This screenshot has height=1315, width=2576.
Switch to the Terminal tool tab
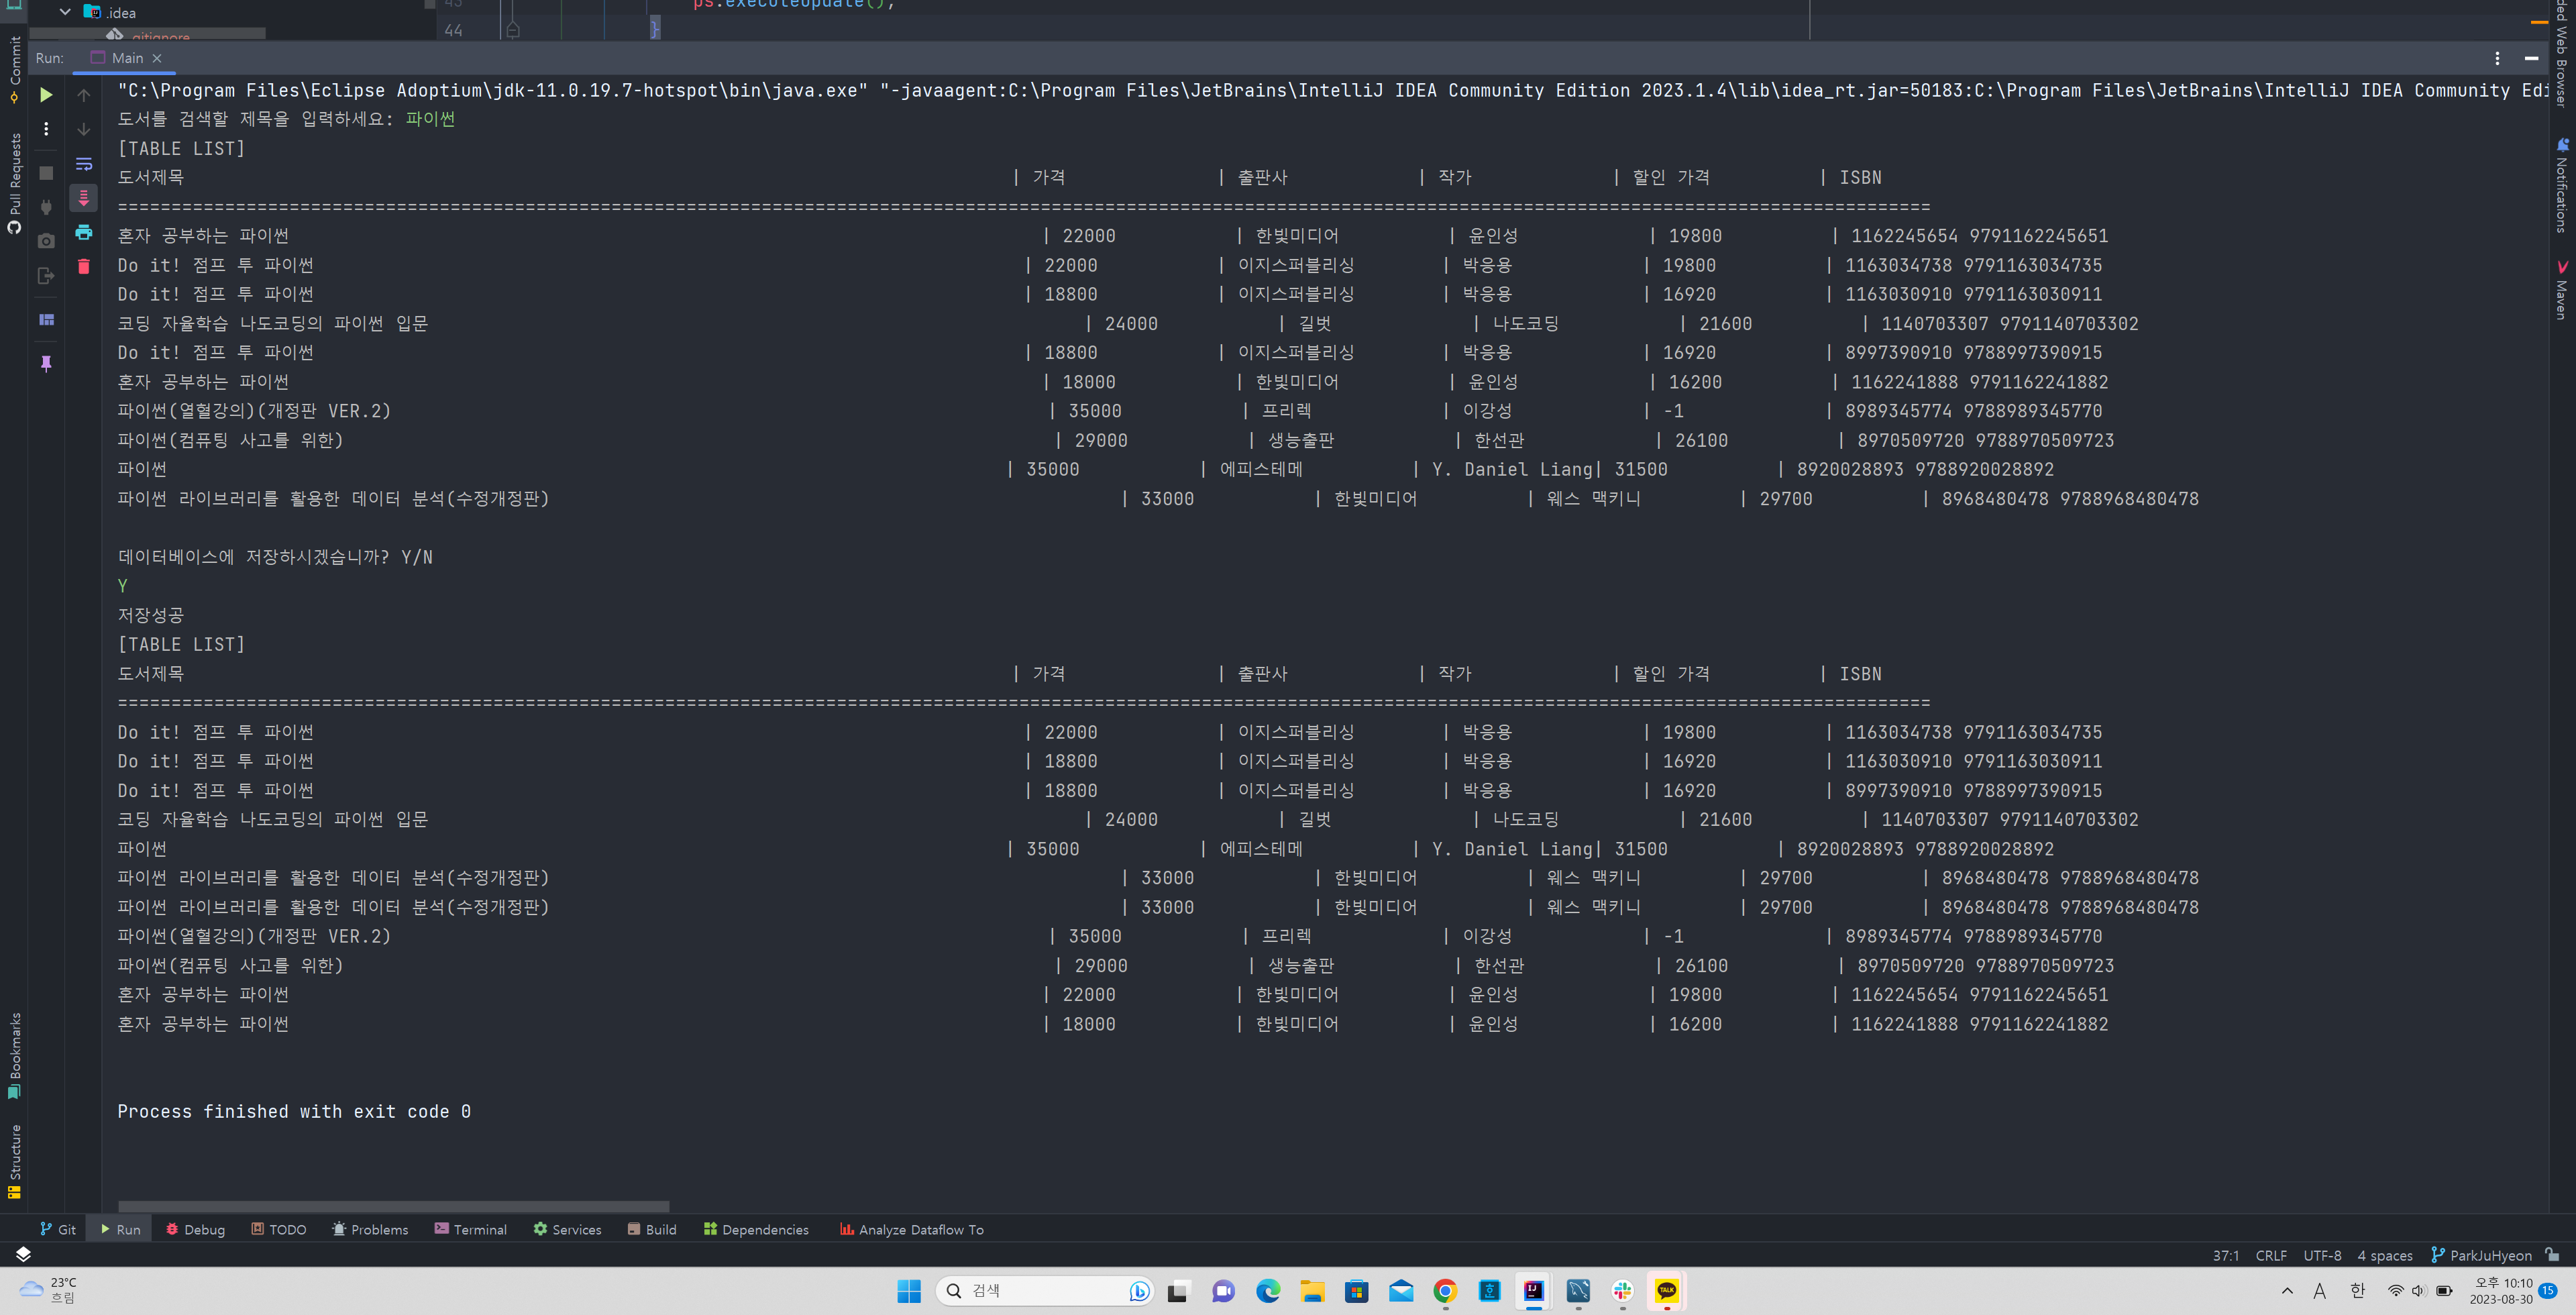coord(470,1229)
